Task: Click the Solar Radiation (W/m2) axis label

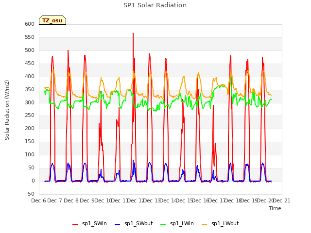Action: click(7, 110)
